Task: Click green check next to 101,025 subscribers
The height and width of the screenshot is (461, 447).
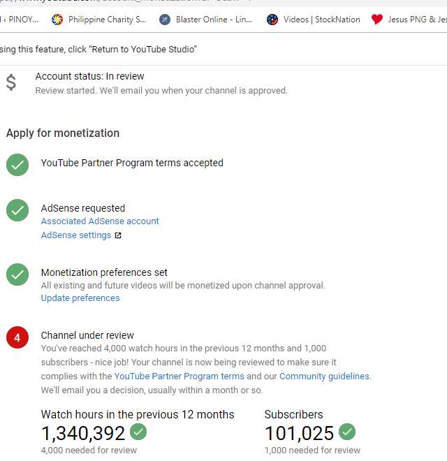Action: pyautogui.click(x=347, y=432)
